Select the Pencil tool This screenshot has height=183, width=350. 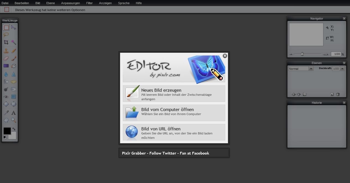pyautogui.click(x=14, y=51)
